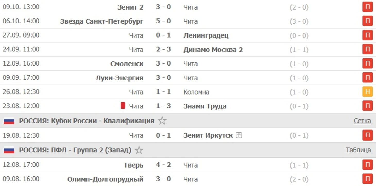Open the РОССИЯ: ПФЛ - Группа 2 (Запад) header
The height and width of the screenshot is (186, 376).
tap(75, 150)
